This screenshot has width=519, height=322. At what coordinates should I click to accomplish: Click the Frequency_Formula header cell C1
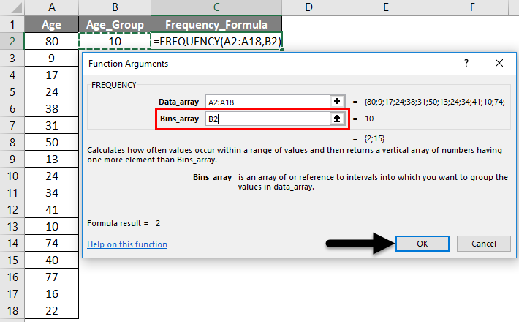[216, 24]
